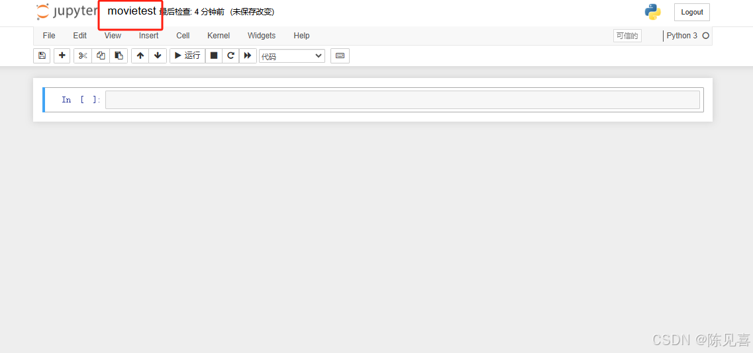Screen dimensions: 753x353
Task: Click the 未保存改变 autosave status
Action: 252,12
